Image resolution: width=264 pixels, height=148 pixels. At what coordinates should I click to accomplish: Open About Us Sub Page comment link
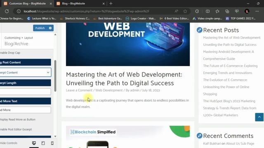(240, 143)
